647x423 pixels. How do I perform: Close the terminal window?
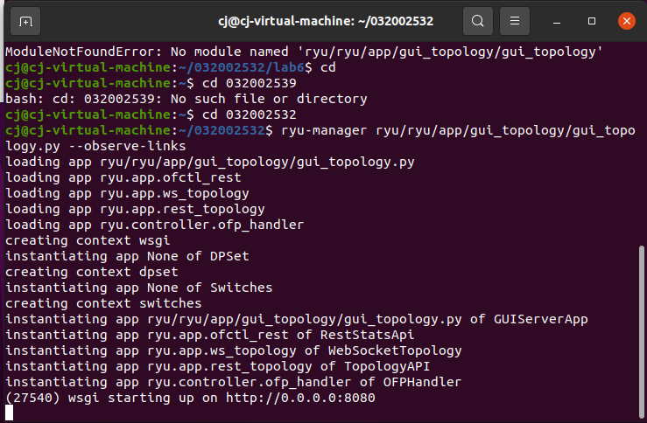(x=626, y=21)
